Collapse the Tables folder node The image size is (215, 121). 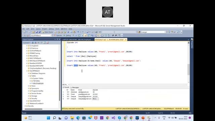29,76
